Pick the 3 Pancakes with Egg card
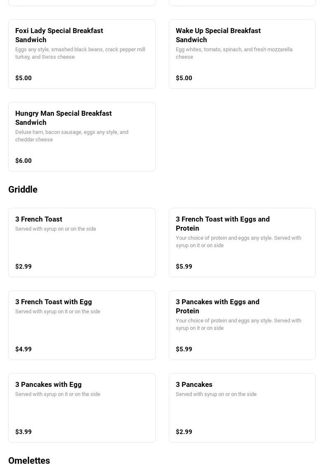Screen dimensions: 324x465 click(x=48, y=384)
